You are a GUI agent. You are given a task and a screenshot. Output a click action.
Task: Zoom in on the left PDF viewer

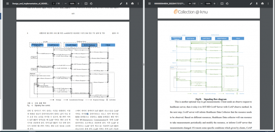[78, 4]
